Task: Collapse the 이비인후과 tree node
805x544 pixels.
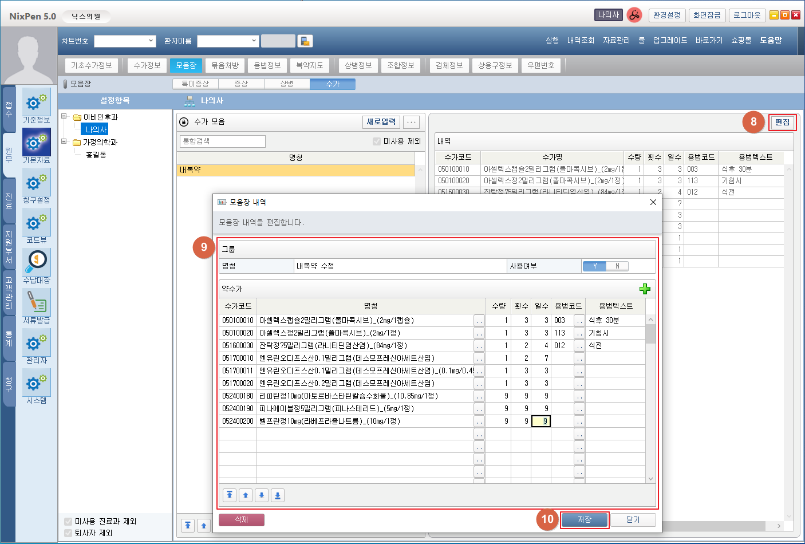Action: tap(64, 117)
